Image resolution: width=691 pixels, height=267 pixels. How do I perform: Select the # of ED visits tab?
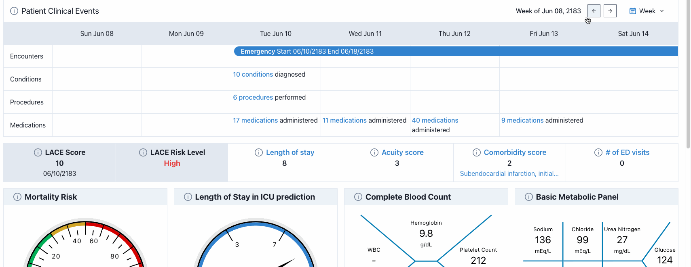[622, 163]
